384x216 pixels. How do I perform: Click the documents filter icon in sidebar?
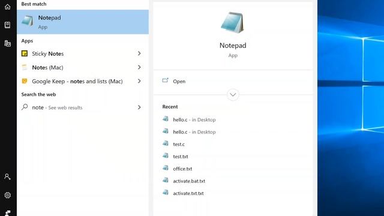click(x=8, y=43)
